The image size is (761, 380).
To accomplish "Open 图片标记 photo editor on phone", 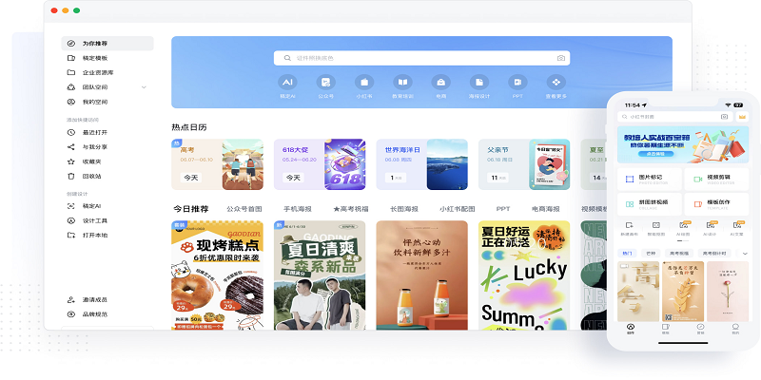I will (x=650, y=179).
